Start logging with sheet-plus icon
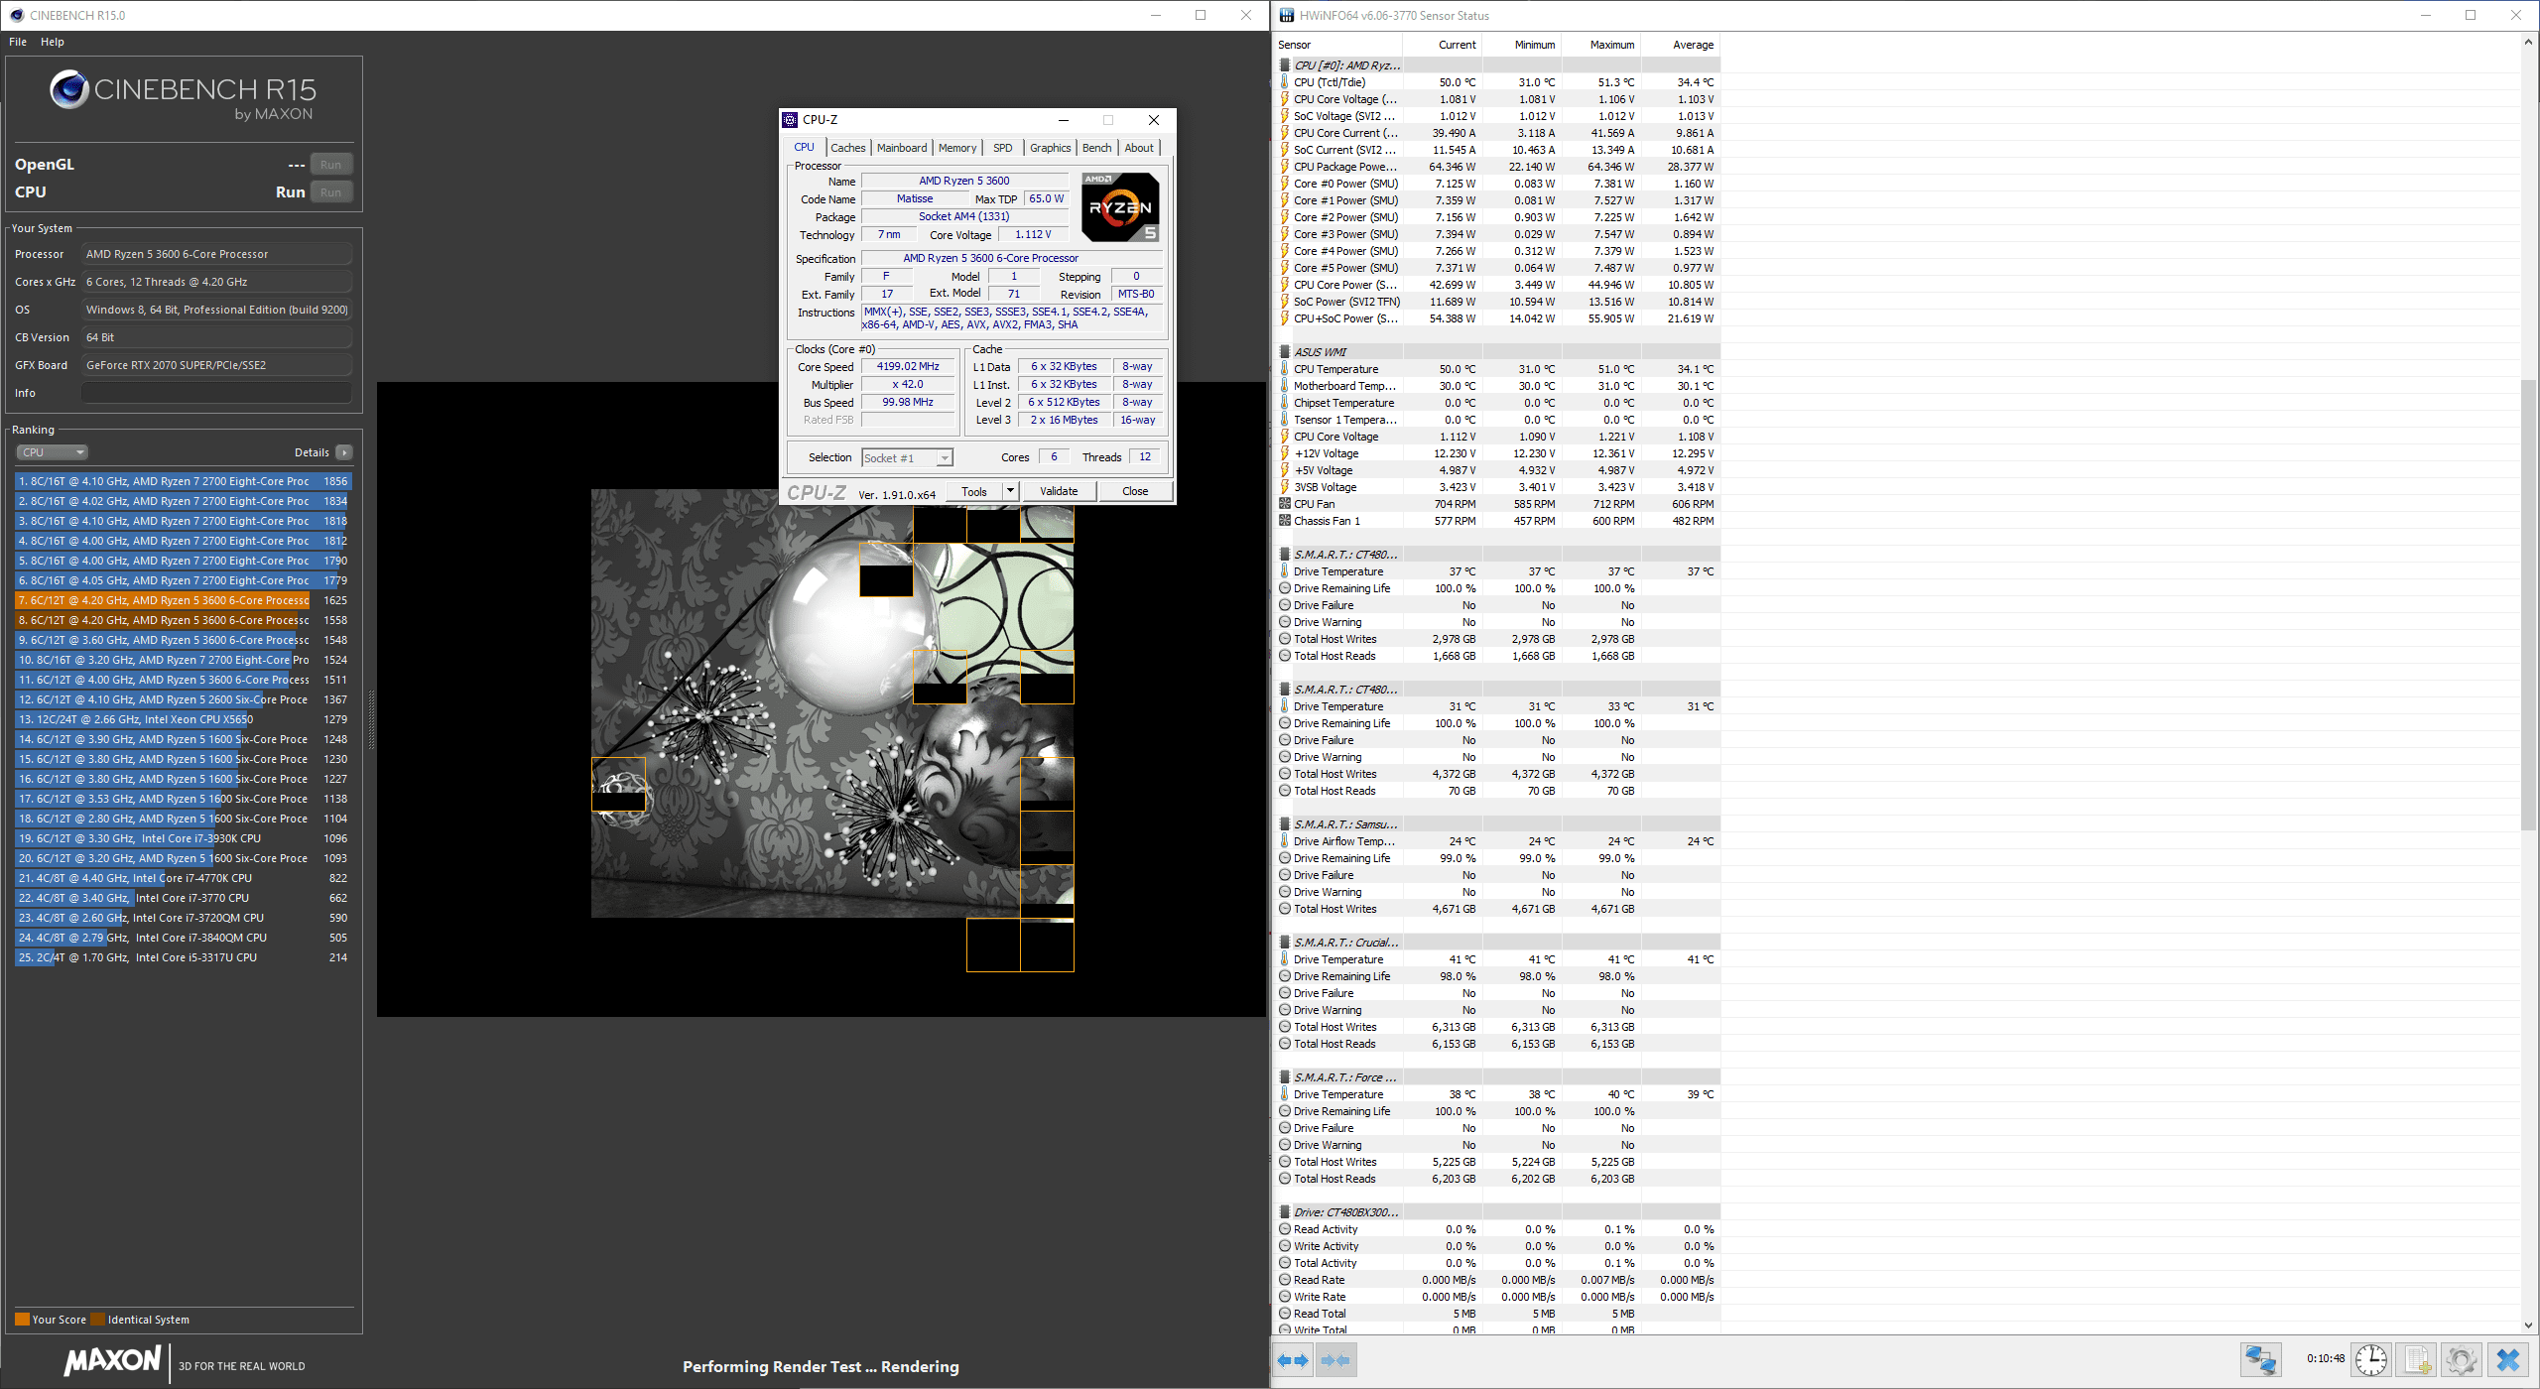The width and height of the screenshot is (2540, 1389). point(2417,1359)
